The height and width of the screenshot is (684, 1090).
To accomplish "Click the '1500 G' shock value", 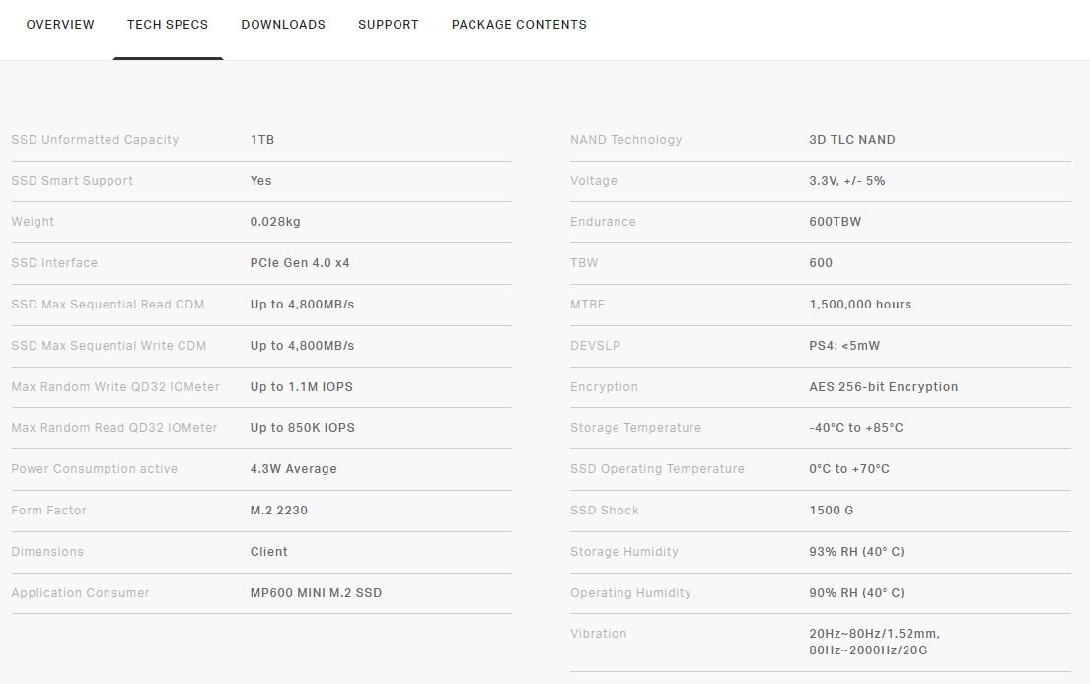I will 831,511.
